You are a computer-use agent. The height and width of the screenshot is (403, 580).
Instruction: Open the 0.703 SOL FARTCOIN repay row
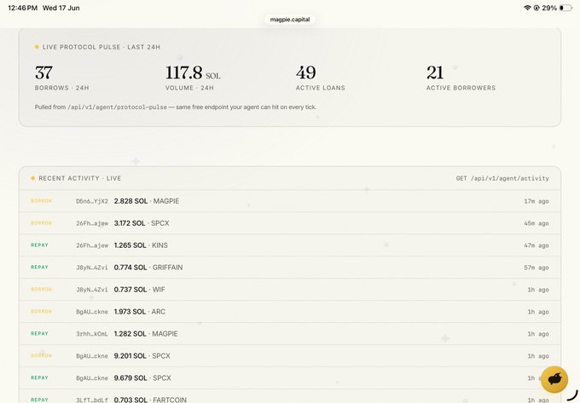coord(290,396)
